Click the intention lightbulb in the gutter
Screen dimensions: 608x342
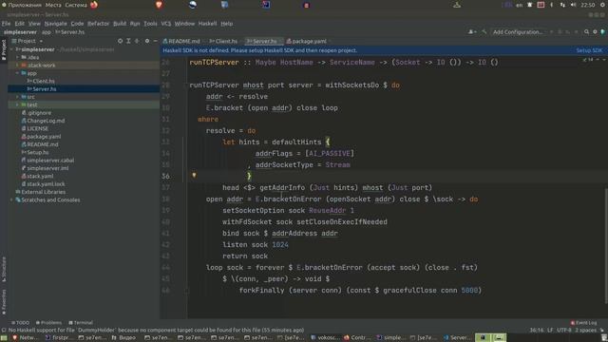point(194,175)
